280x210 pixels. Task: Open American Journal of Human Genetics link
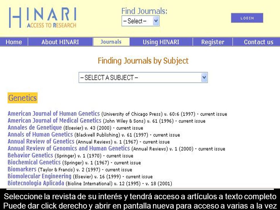click(54, 113)
